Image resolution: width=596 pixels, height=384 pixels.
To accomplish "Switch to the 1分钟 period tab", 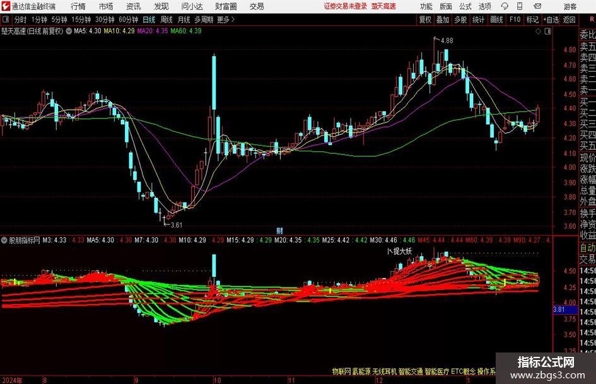I will pos(39,20).
